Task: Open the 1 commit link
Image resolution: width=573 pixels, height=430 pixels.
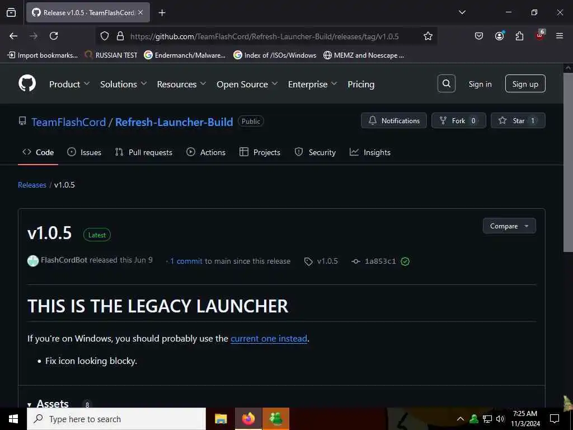Action: (186, 261)
